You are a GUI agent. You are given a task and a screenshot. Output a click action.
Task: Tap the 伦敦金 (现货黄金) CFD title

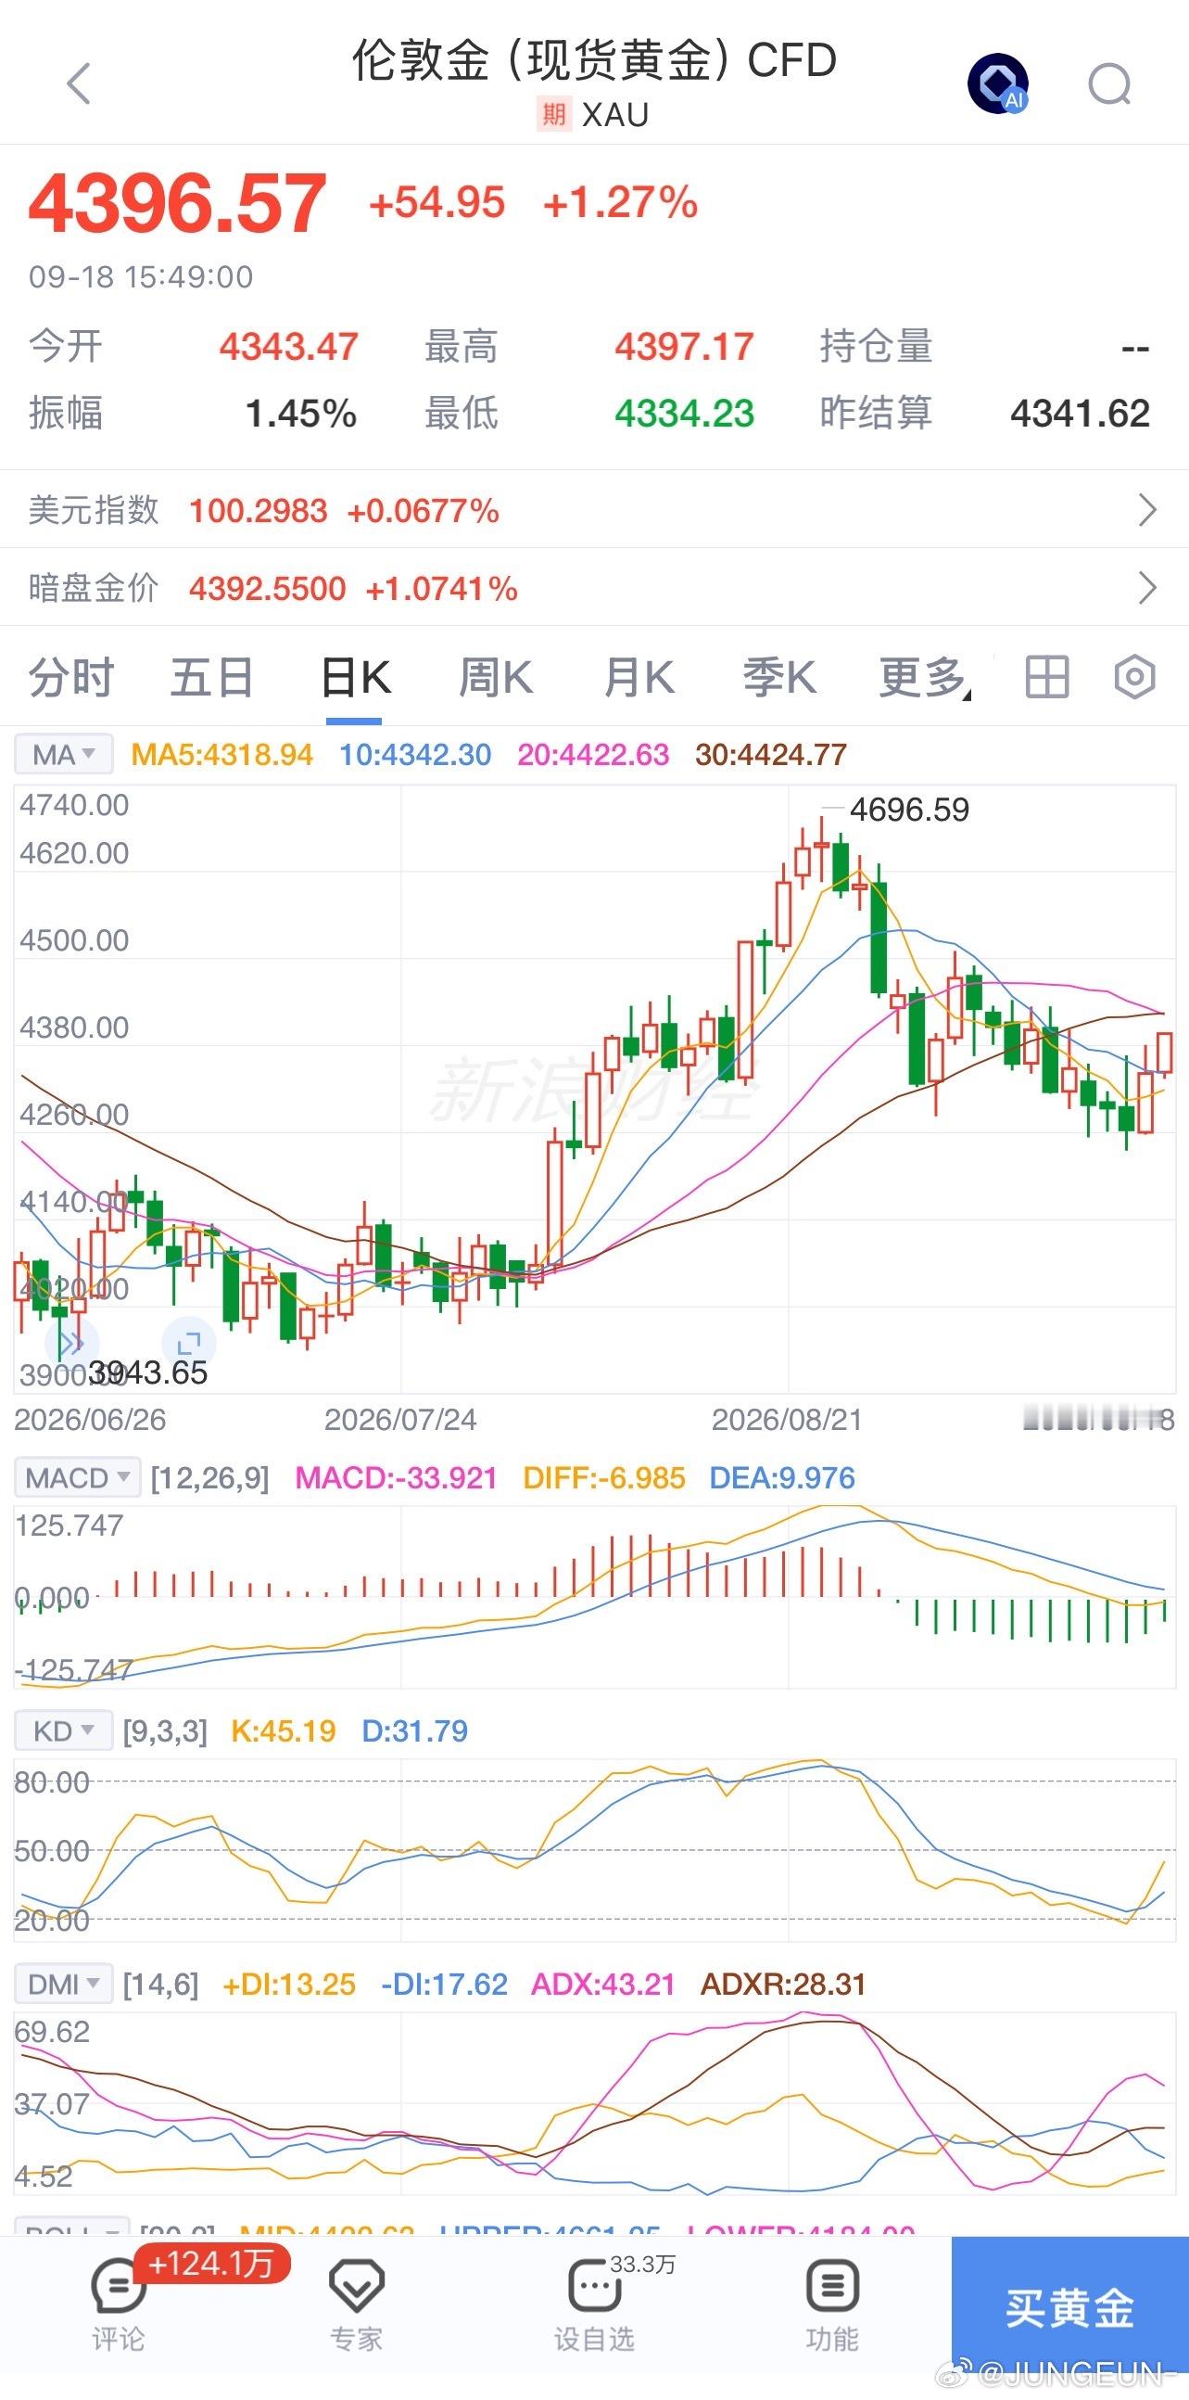(x=594, y=61)
